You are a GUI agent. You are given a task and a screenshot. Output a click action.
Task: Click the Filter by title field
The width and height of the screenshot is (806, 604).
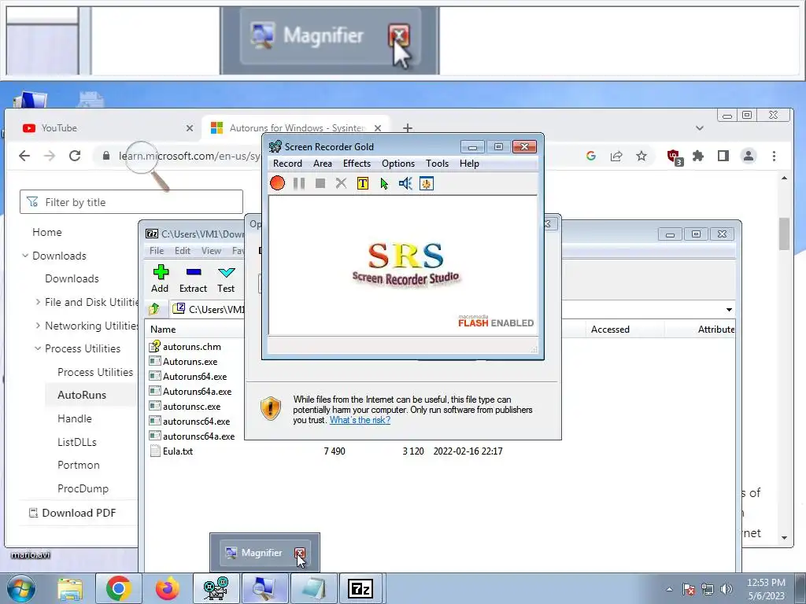[131, 202]
